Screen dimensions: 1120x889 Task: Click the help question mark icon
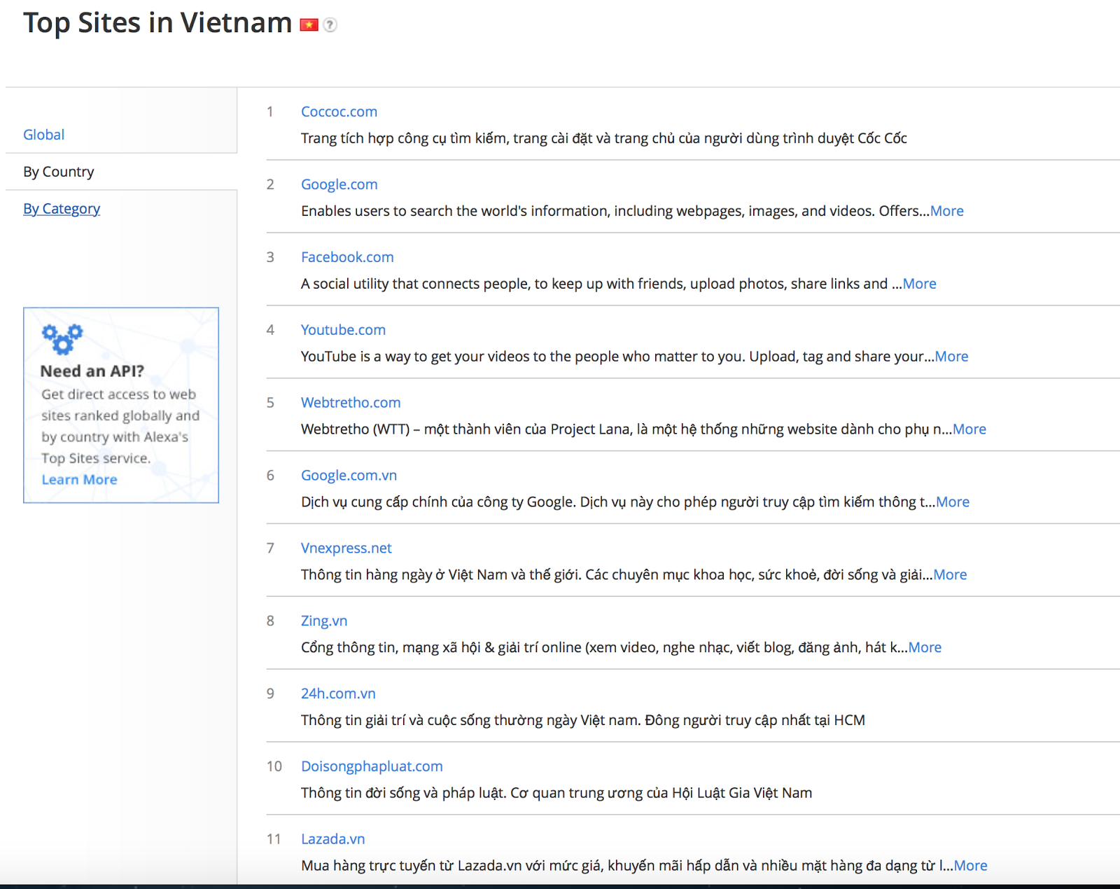click(x=330, y=25)
